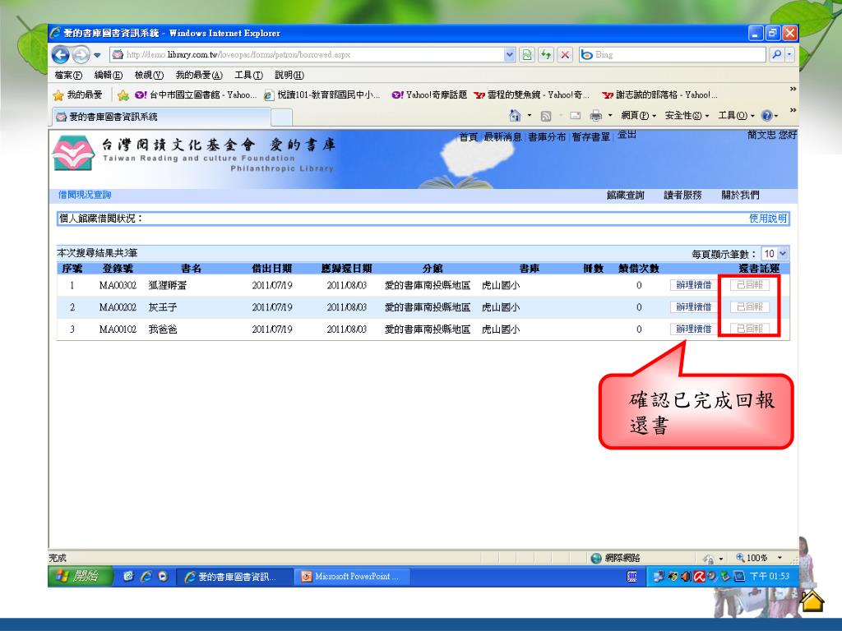The width and height of the screenshot is (842, 631).
Task: Open the 100% zoom level dropdown arrow
Action: click(x=780, y=558)
